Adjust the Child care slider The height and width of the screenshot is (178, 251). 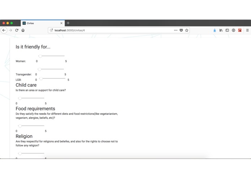[x=31, y=98]
